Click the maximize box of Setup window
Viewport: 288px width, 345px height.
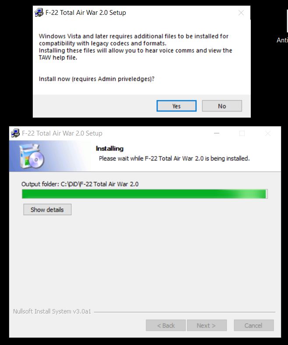click(242, 133)
